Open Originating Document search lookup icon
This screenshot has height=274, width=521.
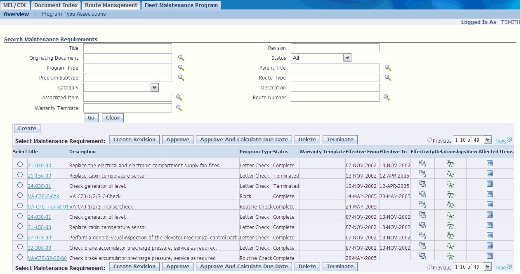(x=181, y=58)
